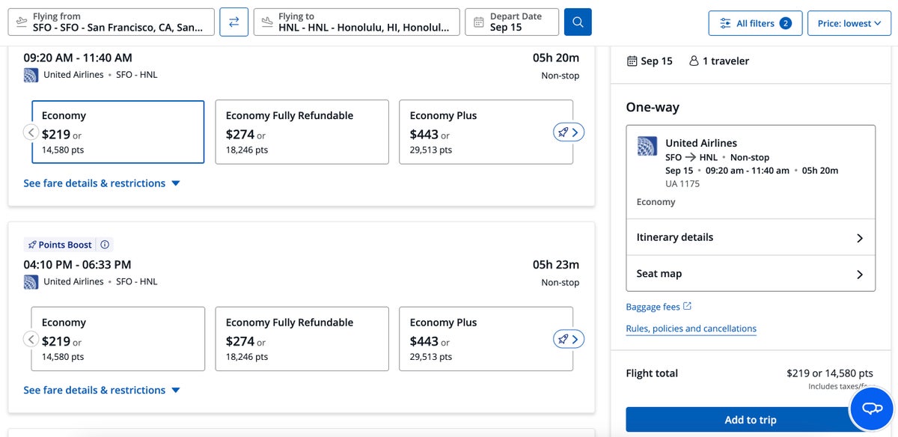The image size is (898, 437).
Task: Click the UA 1175 flight number
Action: pos(682,183)
